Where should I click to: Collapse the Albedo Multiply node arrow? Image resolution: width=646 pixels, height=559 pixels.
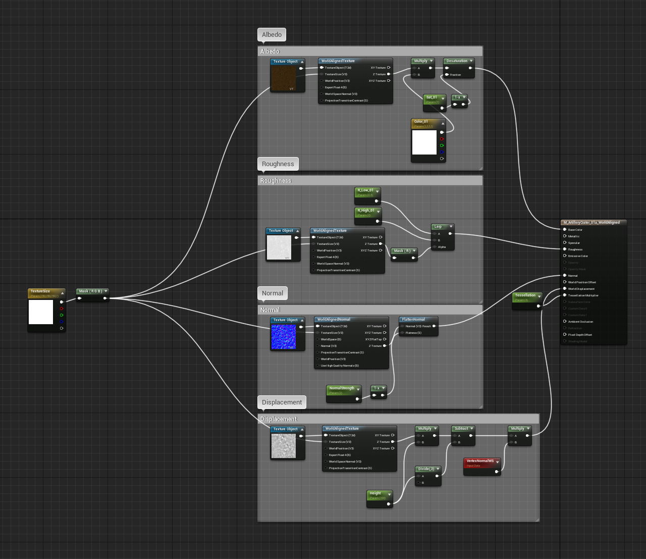coord(432,61)
